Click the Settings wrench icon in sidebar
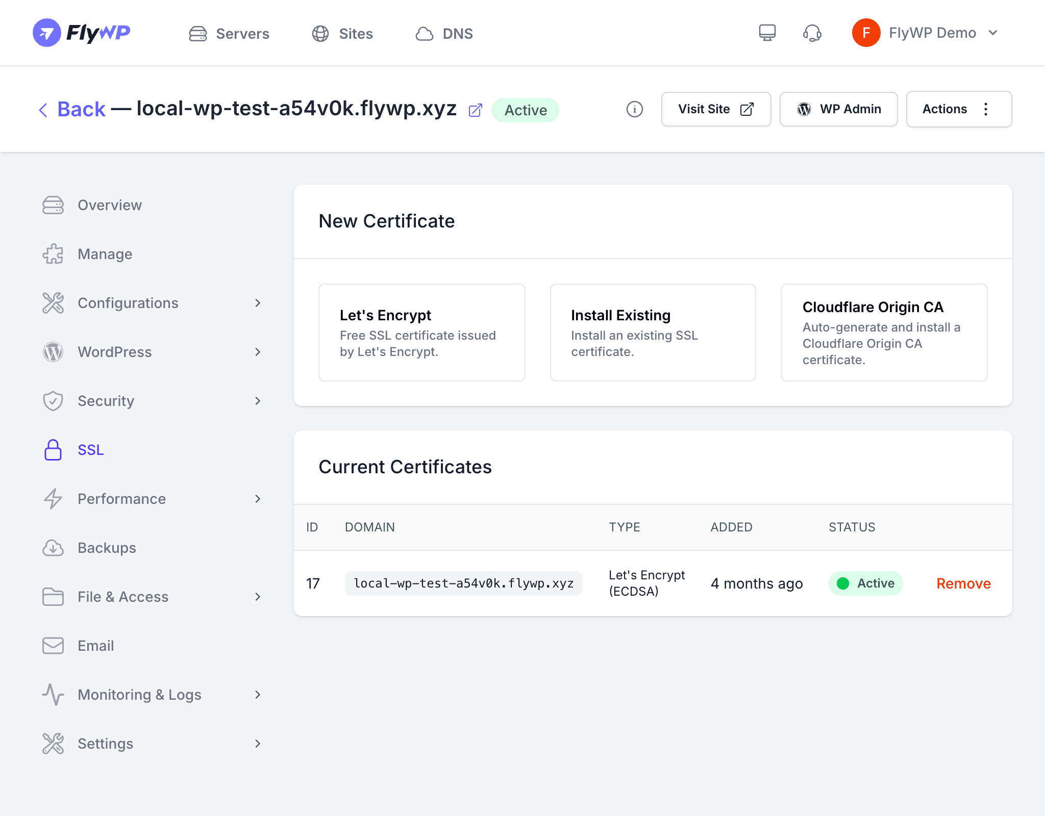This screenshot has width=1045, height=816. coord(53,744)
